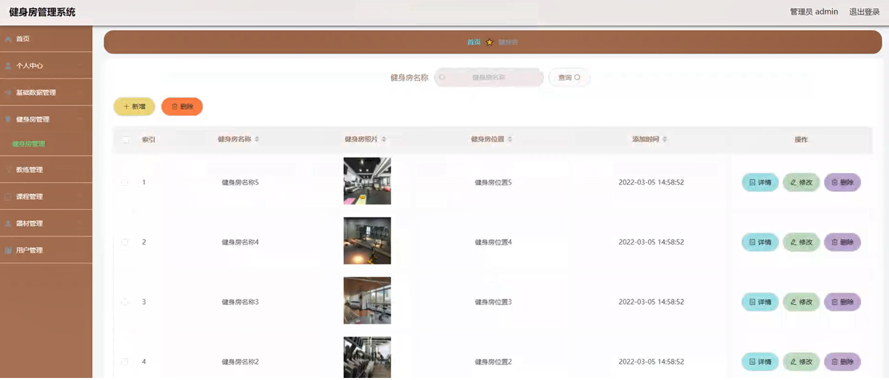Click the sort icon next to 健身房位置 header
Image resolution: width=889 pixels, height=380 pixels.
pos(510,140)
